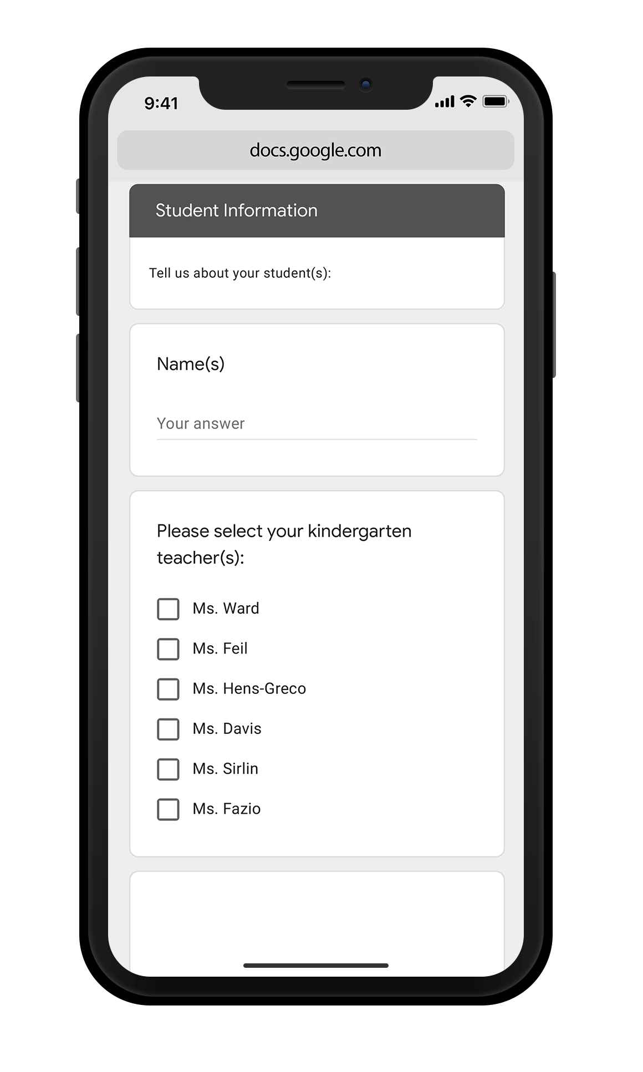The image size is (643, 1072).
Task: Tap the battery status icon
Action: pyautogui.click(x=496, y=101)
